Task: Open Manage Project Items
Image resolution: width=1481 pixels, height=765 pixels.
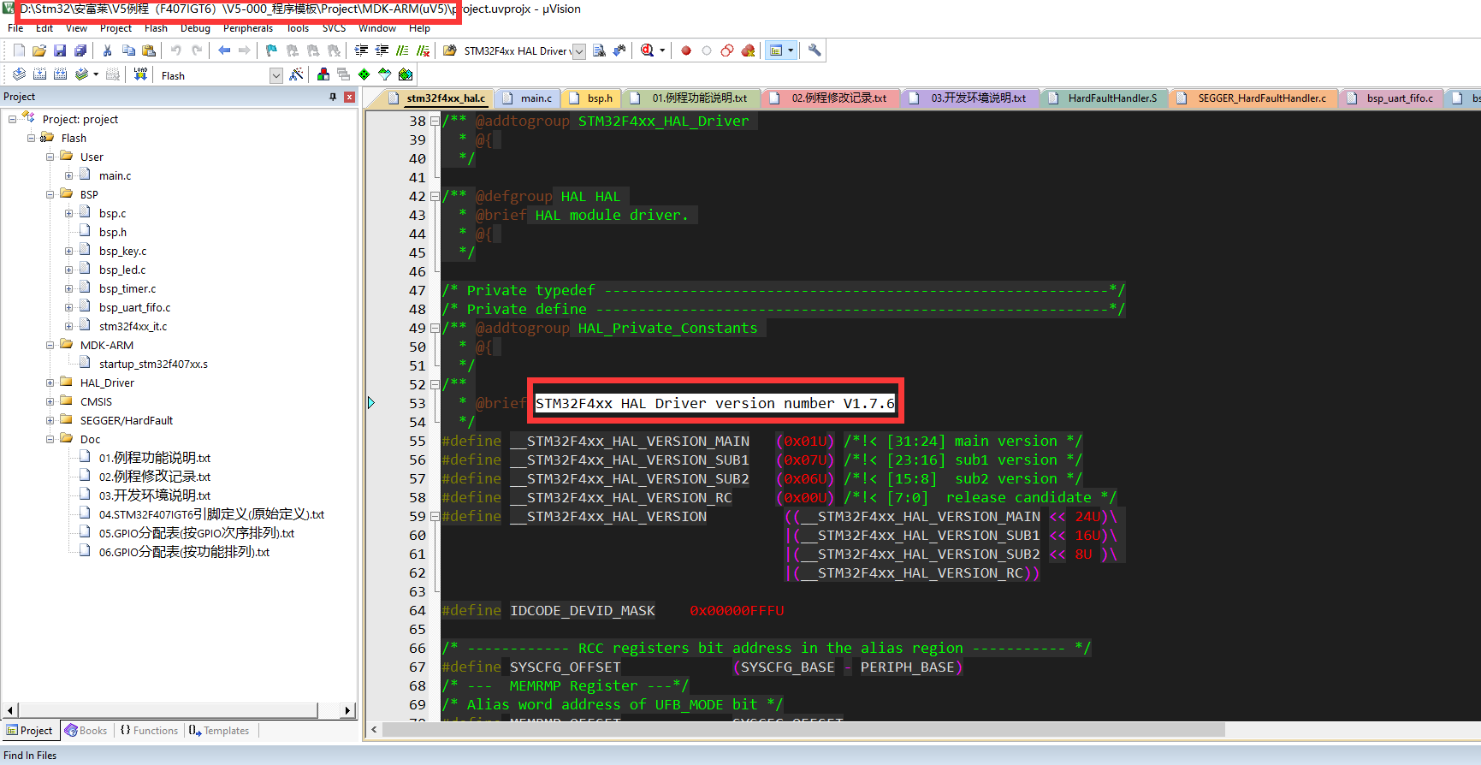Action: pos(323,74)
